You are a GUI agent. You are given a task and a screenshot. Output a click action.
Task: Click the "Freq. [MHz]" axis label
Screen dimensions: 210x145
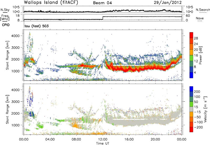[x=5, y=18]
